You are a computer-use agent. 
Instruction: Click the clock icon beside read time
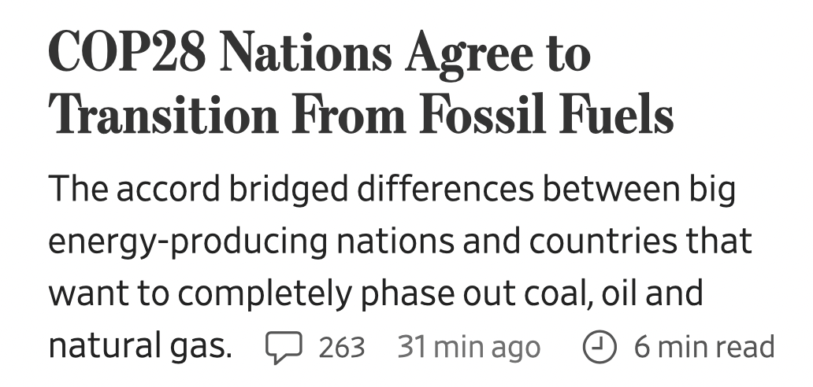point(600,347)
